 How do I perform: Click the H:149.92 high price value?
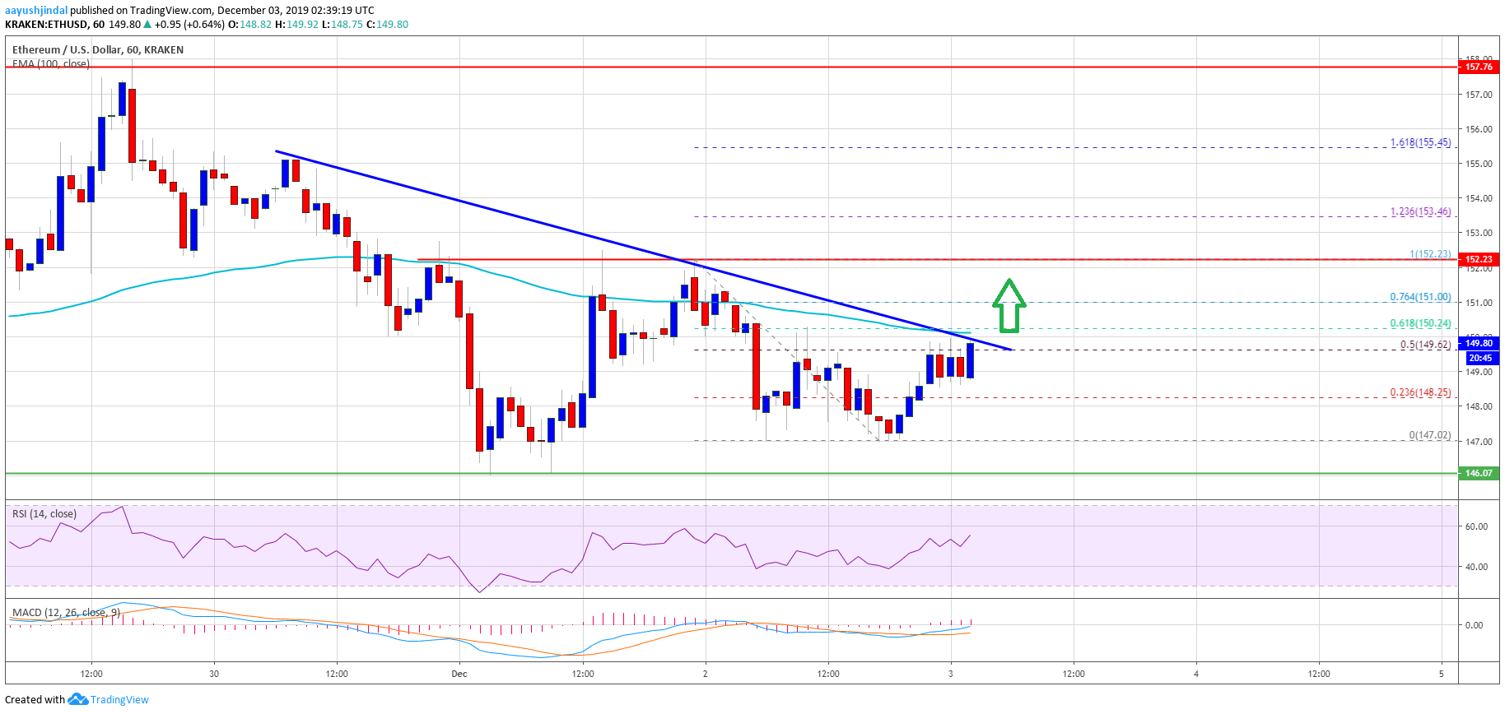click(296, 25)
